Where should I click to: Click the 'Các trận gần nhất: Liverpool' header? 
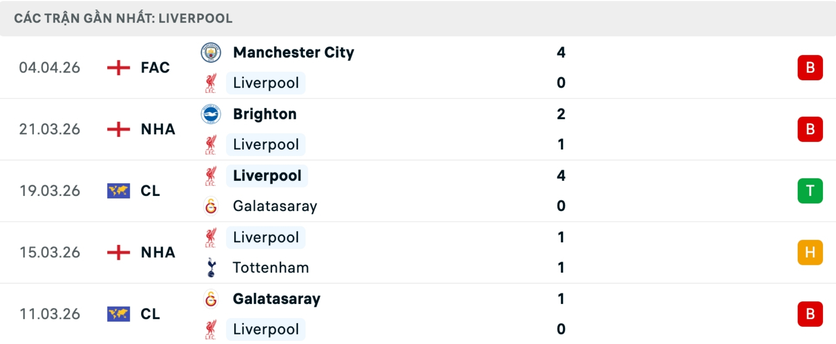tap(123, 18)
